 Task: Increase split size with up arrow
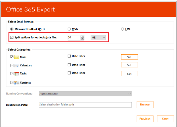[82, 37]
